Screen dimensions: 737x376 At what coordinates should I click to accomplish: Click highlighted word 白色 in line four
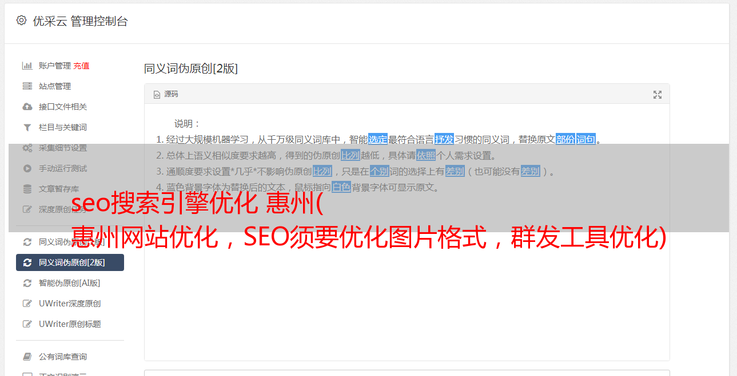coord(341,187)
